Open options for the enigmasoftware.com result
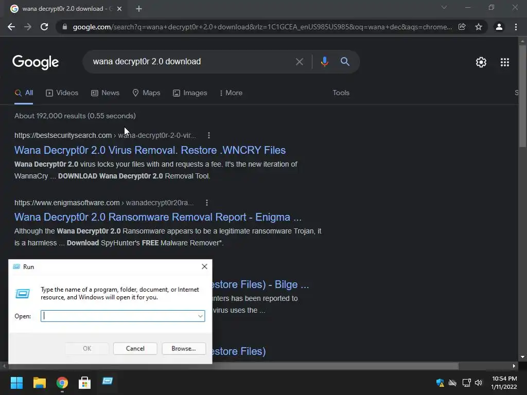This screenshot has width=527, height=395. [207, 203]
